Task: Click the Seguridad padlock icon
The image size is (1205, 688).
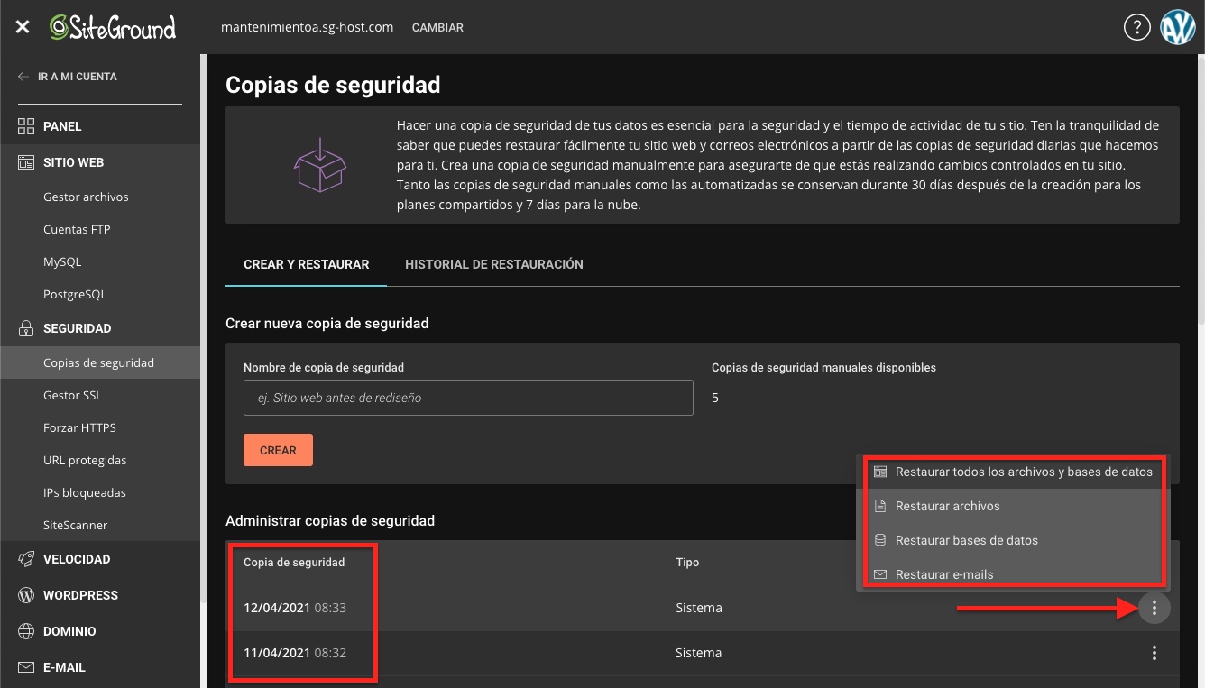Action: pos(26,328)
